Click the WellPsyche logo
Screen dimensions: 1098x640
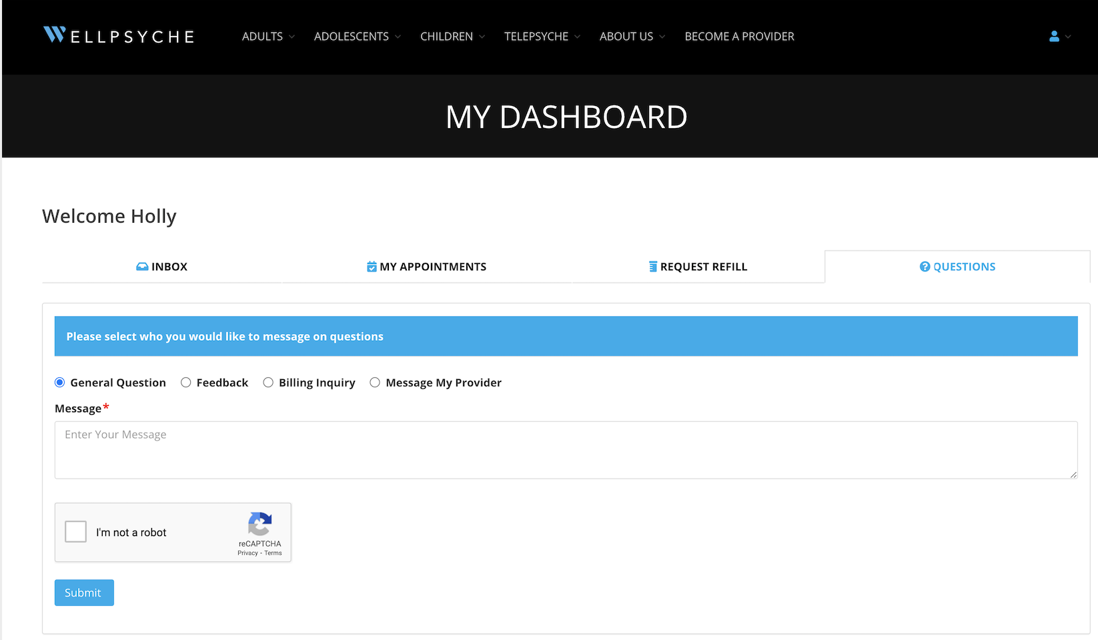(x=119, y=36)
